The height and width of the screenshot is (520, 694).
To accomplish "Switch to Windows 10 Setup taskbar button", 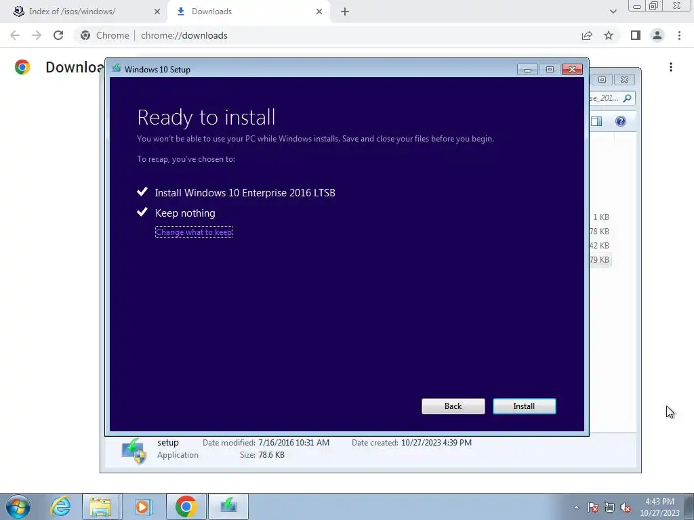I will (228, 506).
